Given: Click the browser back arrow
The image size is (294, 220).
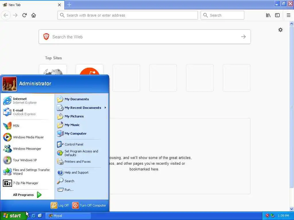Looking at the screenshot, I should coord(6,15).
